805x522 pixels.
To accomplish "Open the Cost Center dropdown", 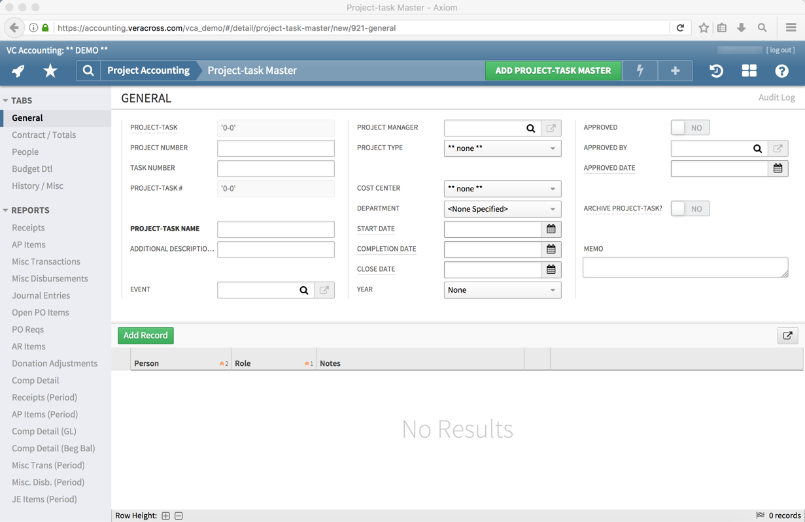I will click(x=502, y=189).
